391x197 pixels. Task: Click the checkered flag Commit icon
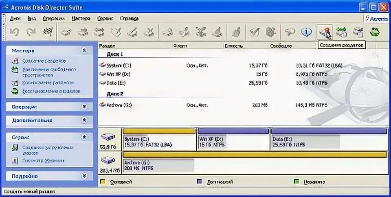coord(47,32)
